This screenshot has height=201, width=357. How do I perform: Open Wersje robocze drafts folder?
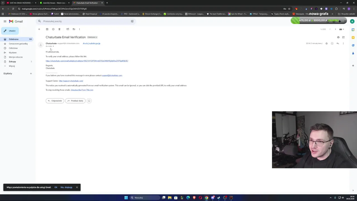(17, 57)
